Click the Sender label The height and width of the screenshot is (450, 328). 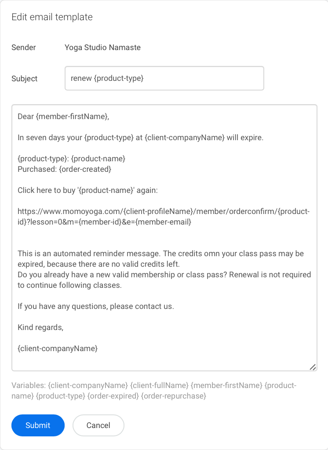(24, 47)
